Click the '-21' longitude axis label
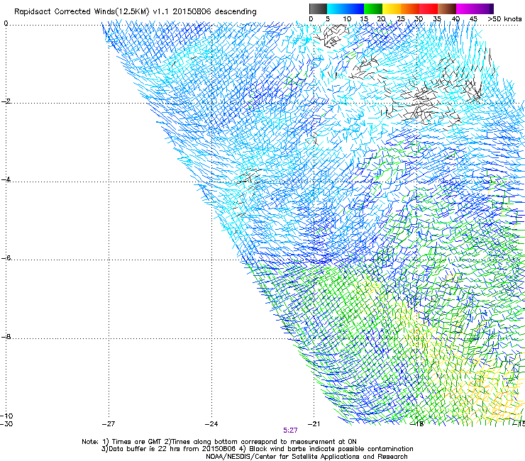This screenshot has width=525, height=461. [x=314, y=424]
